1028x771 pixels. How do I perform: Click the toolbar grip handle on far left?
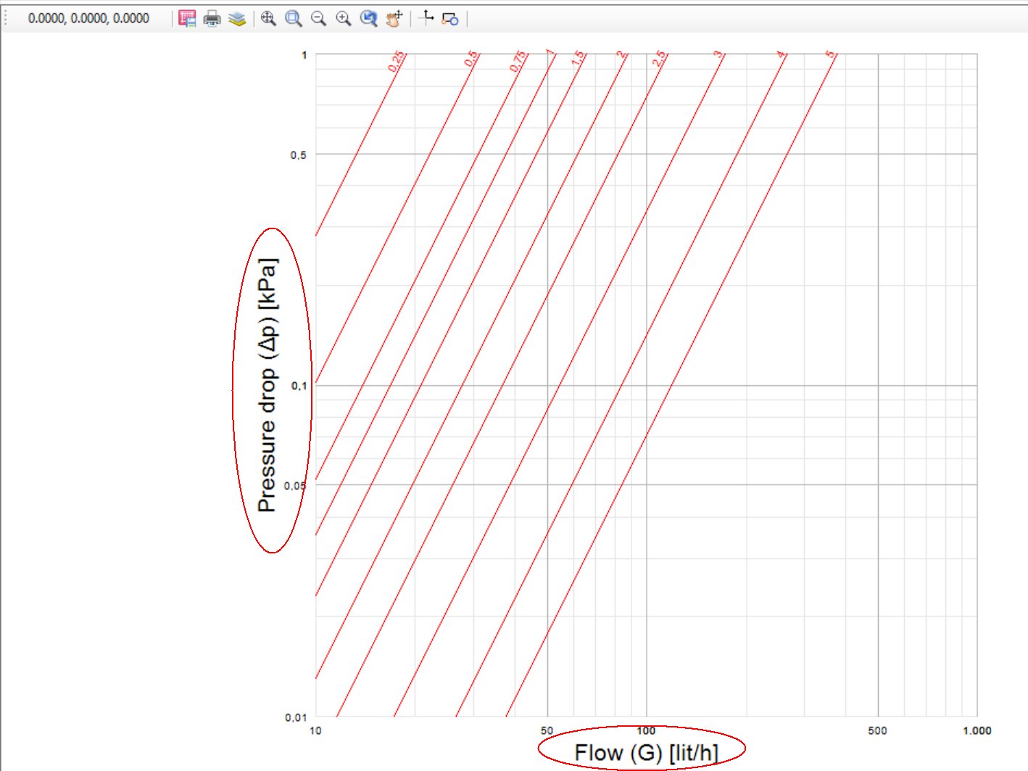click(x=4, y=18)
